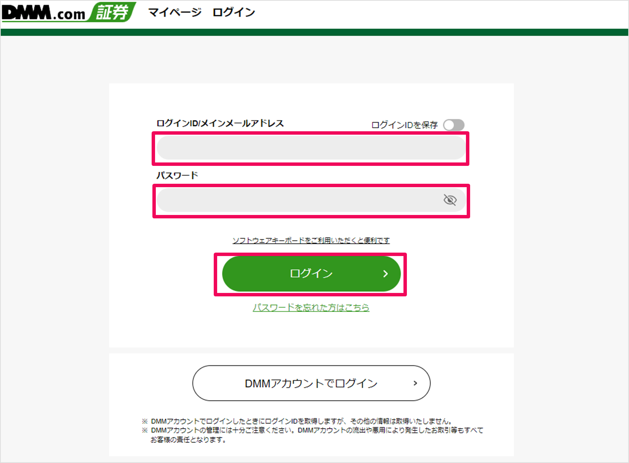629x463 pixels.
Task: Open the DMMアカウントでログイン option
Action: click(x=311, y=383)
